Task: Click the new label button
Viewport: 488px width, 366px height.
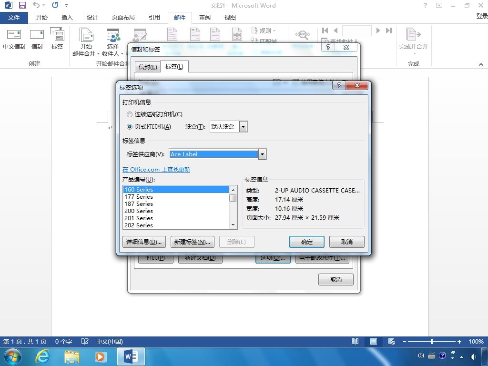Action: 193,242
